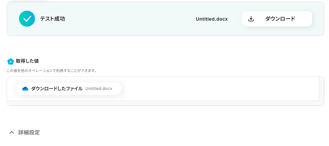Click empty area inside the obtained values box
The height and width of the screenshot is (146, 329).
(210, 89)
